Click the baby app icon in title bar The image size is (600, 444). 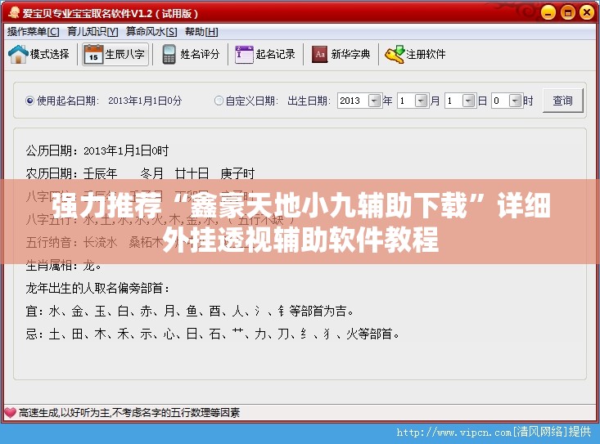click(x=14, y=13)
